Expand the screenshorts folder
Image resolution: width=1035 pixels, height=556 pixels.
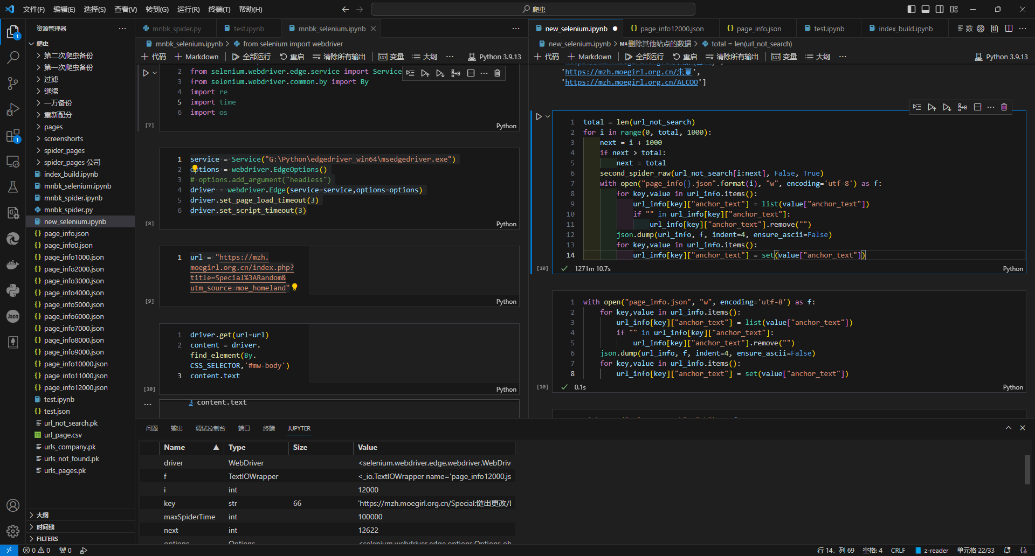click(64, 138)
